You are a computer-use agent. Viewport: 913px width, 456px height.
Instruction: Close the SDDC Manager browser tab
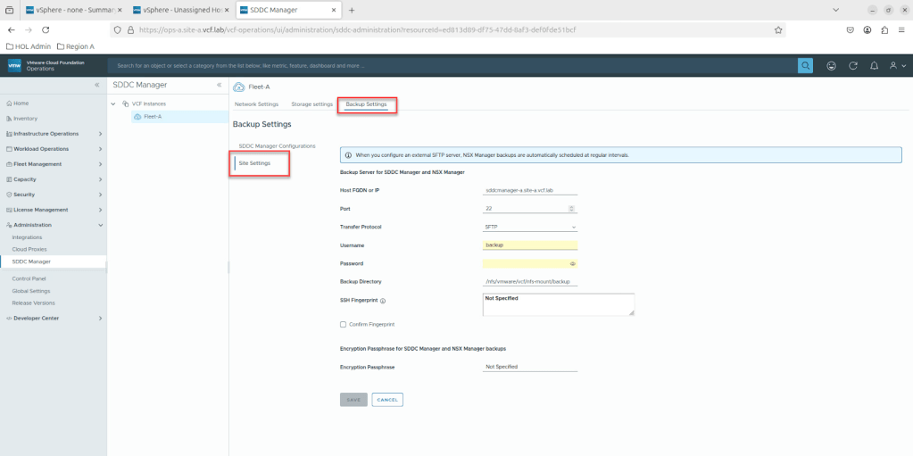[334, 10]
